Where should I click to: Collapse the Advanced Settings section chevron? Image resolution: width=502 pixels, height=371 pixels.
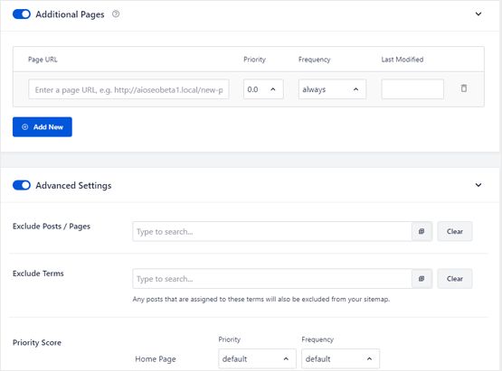coord(478,185)
